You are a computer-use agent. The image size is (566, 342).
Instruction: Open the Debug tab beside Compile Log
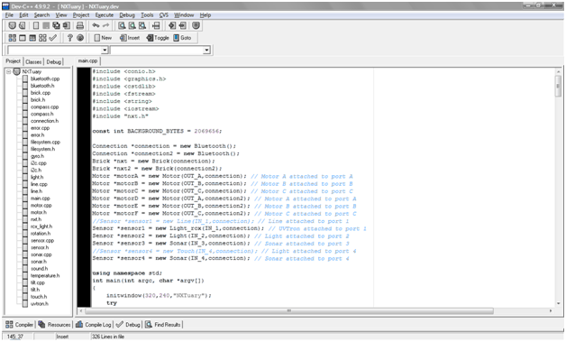click(129, 325)
